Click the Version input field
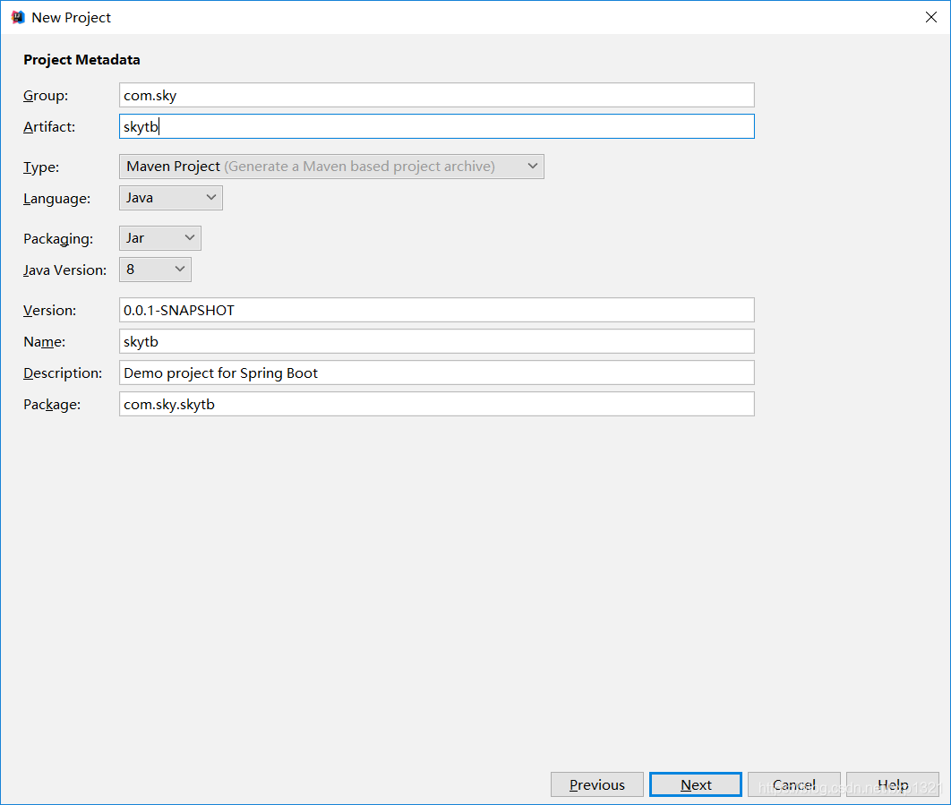951x805 pixels. (437, 310)
